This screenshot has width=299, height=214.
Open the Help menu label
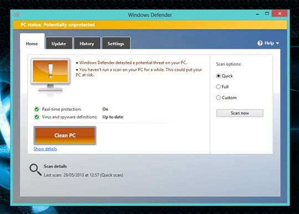(269, 43)
